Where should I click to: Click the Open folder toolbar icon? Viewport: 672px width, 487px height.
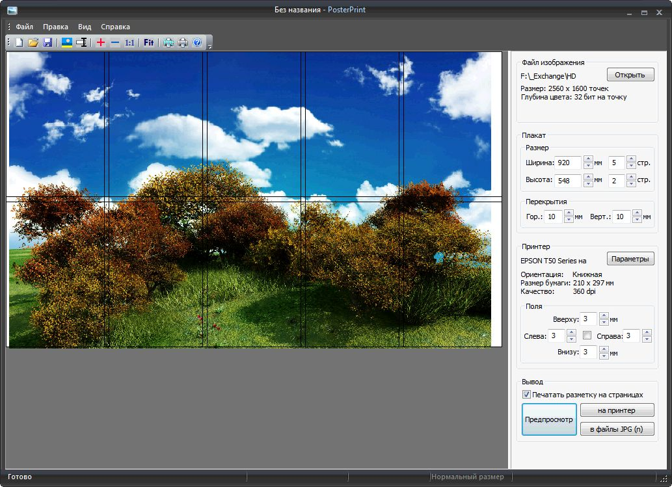point(33,43)
